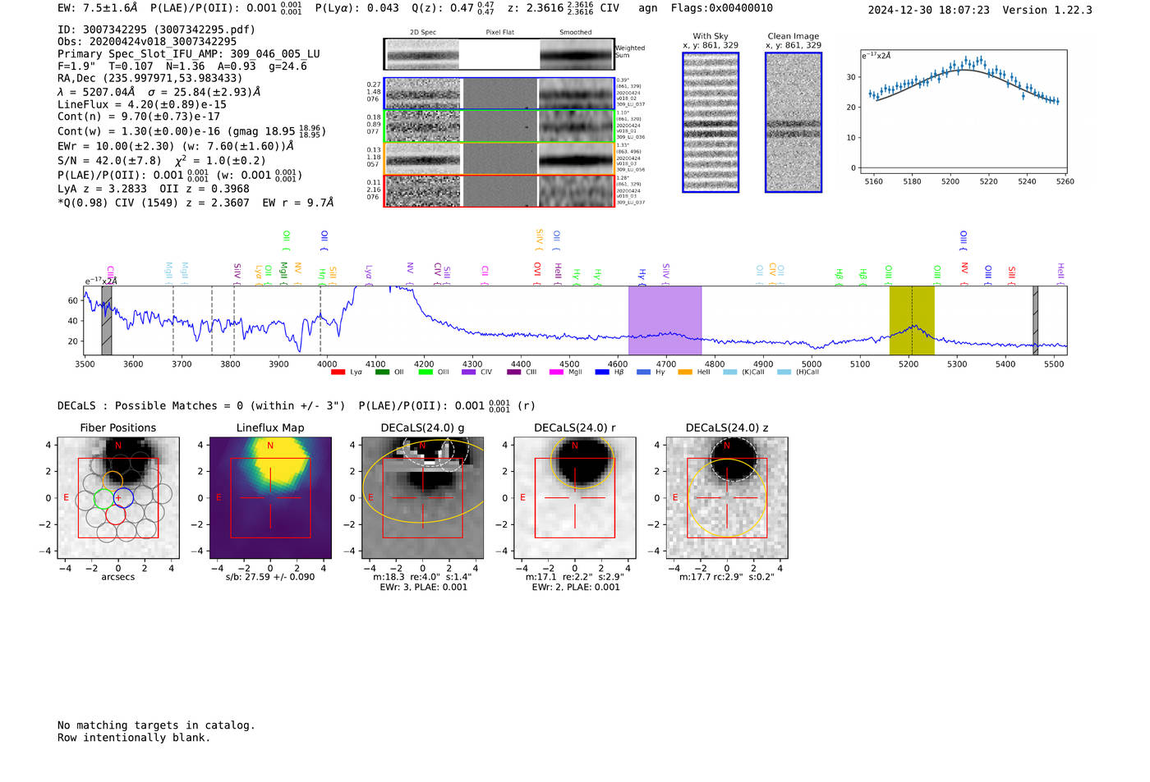Click the (H)CaII legend swatch

pos(784,373)
